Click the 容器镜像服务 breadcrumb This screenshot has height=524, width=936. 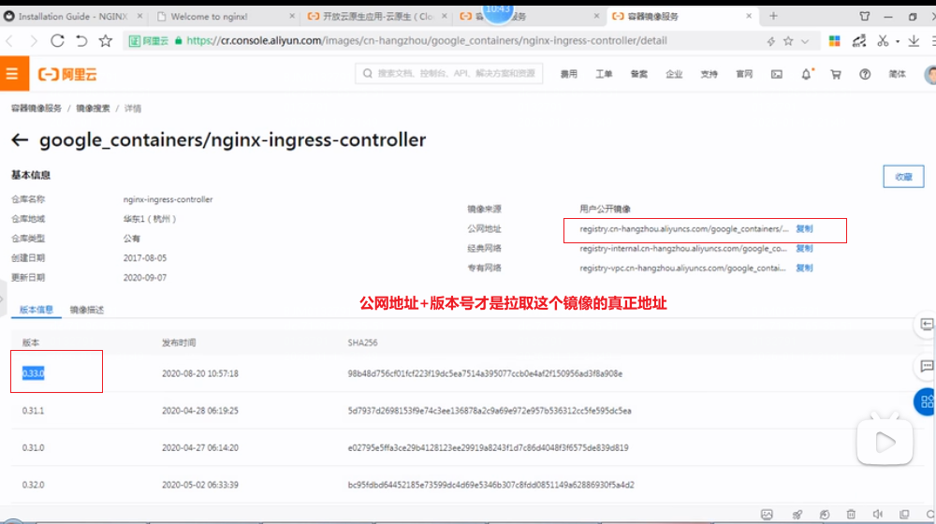click(x=37, y=108)
